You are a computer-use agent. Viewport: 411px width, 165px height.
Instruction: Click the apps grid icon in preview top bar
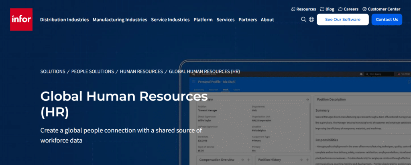point(199,74)
